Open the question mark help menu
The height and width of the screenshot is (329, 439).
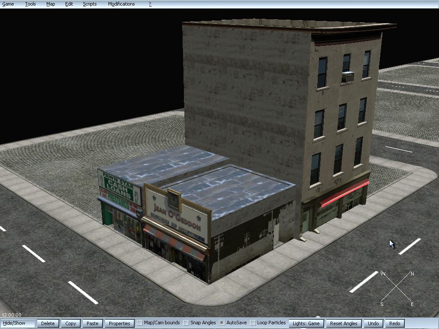point(150,4)
